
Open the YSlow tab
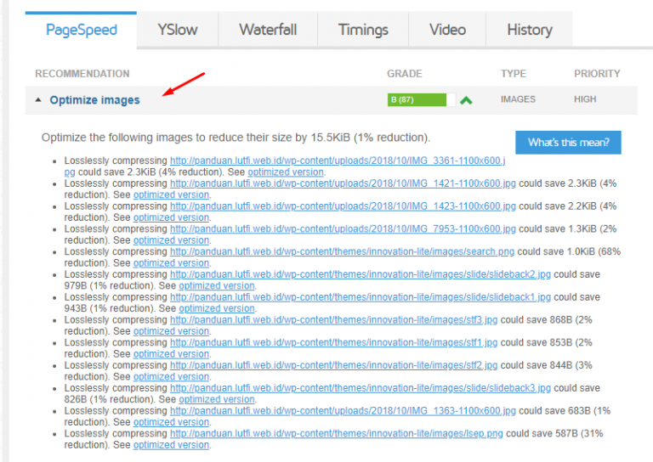pos(178,30)
